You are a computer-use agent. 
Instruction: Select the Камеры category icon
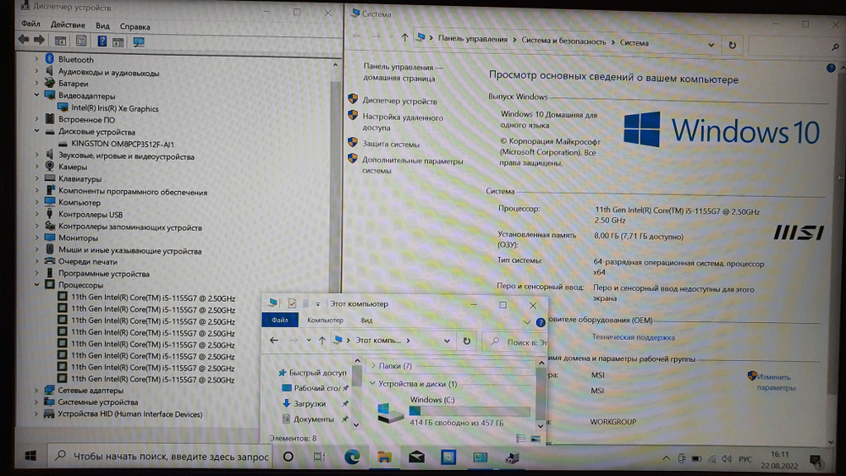pyautogui.click(x=50, y=167)
